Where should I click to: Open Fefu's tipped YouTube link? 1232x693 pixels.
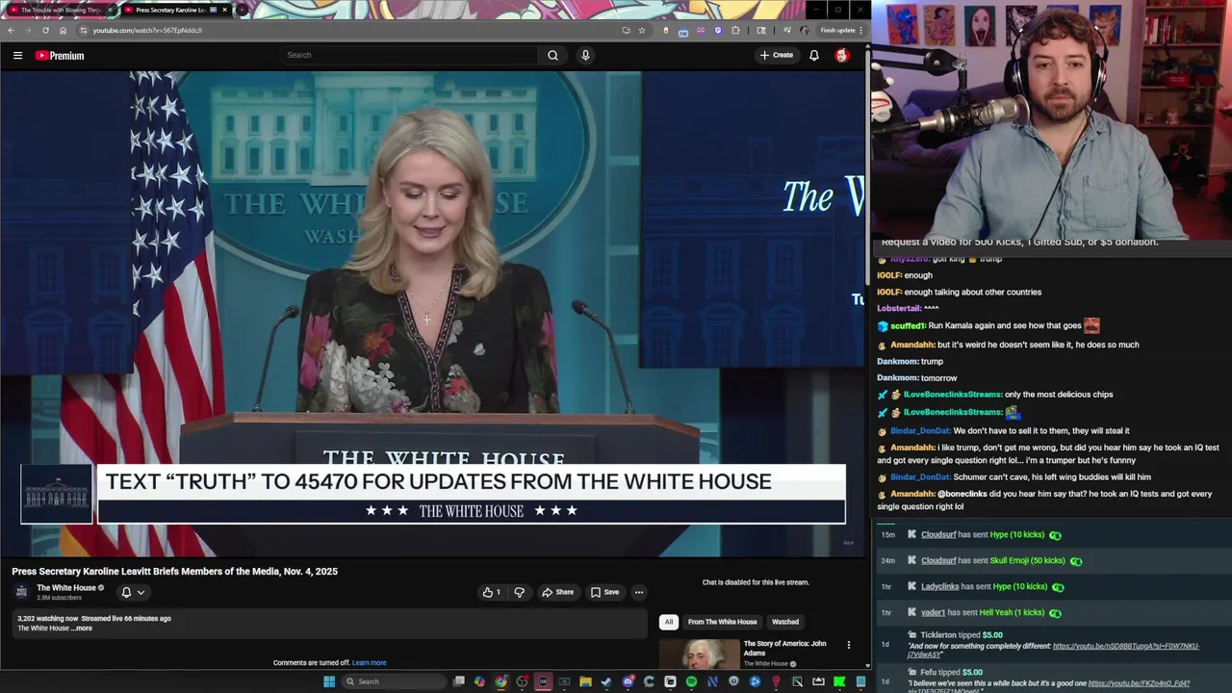coord(1139,683)
